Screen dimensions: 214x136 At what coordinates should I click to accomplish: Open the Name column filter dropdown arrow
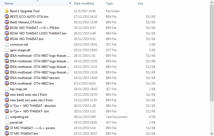(70, 3)
